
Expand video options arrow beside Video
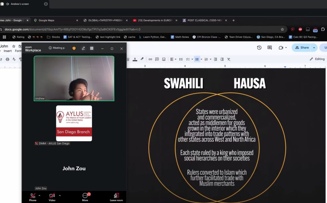60,195
